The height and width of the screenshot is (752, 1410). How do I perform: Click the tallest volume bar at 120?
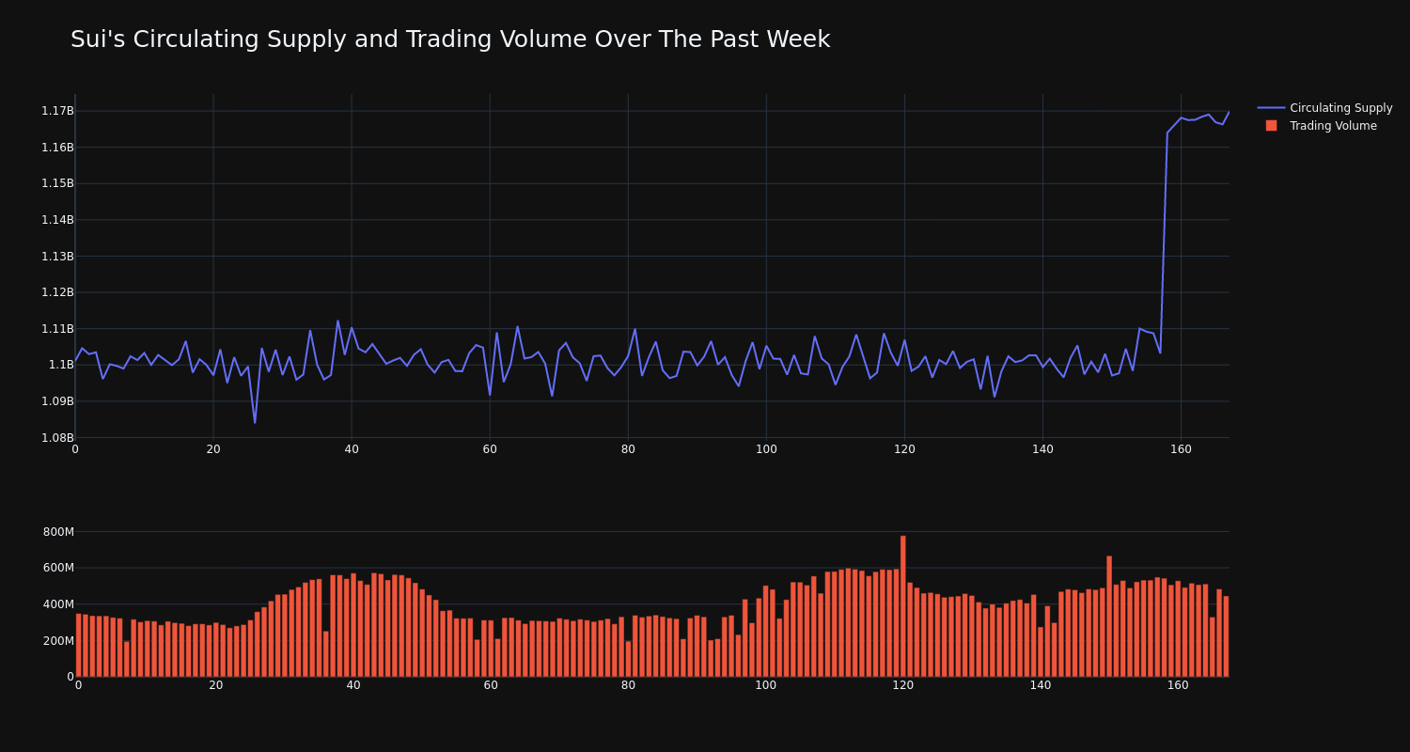pos(903,606)
